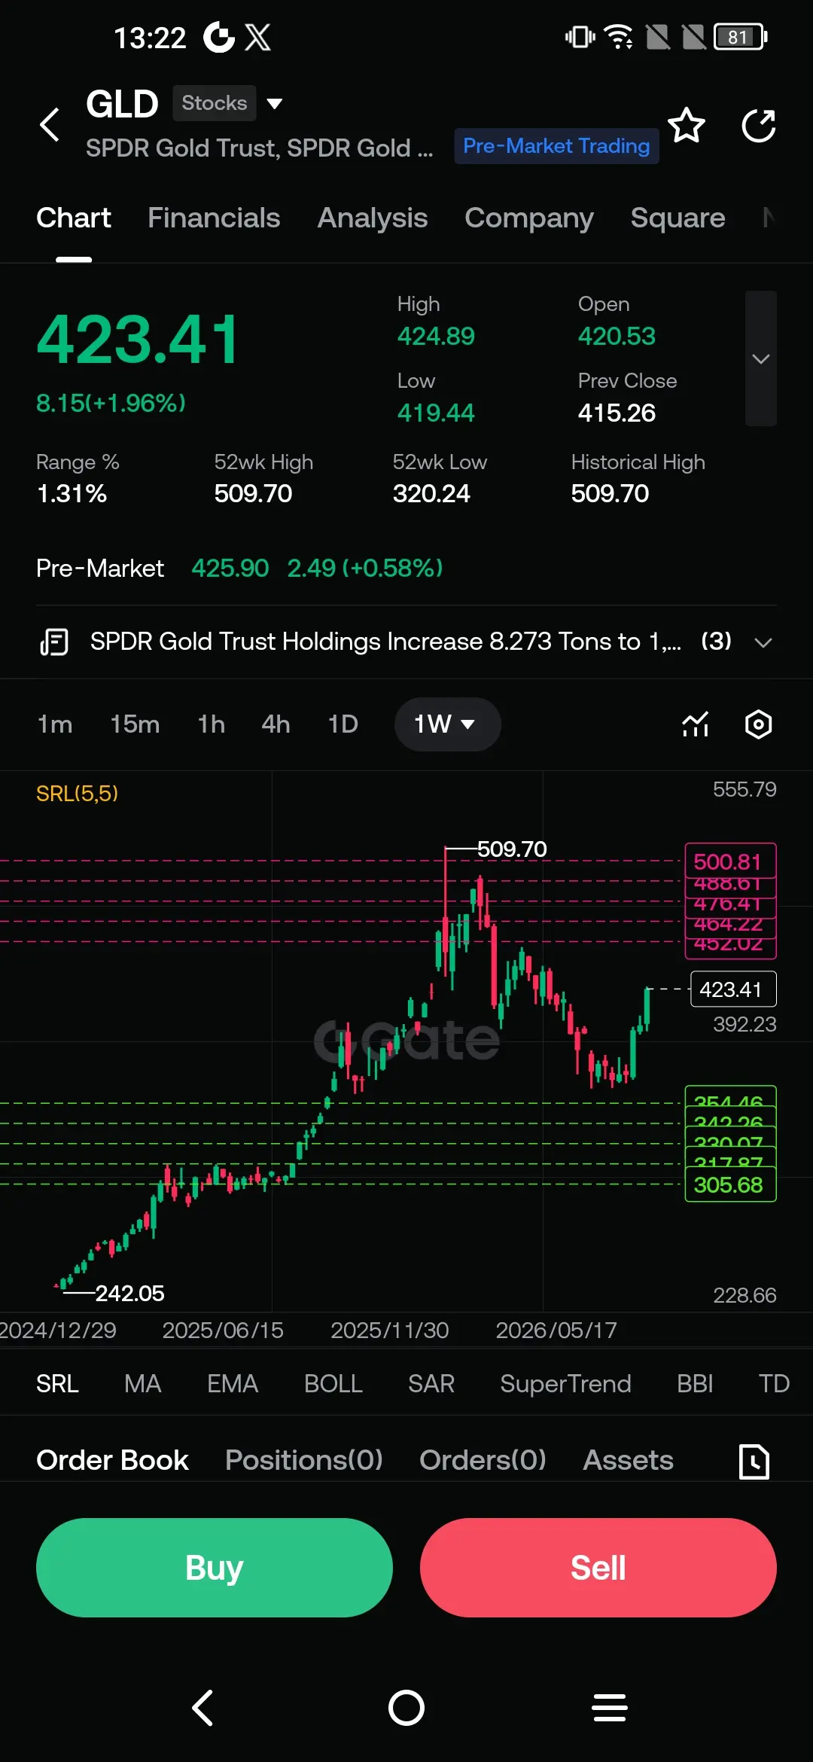The image size is (813, 1762).
Task: Tap the Range % 1.31% value
Action: [72, 493]
